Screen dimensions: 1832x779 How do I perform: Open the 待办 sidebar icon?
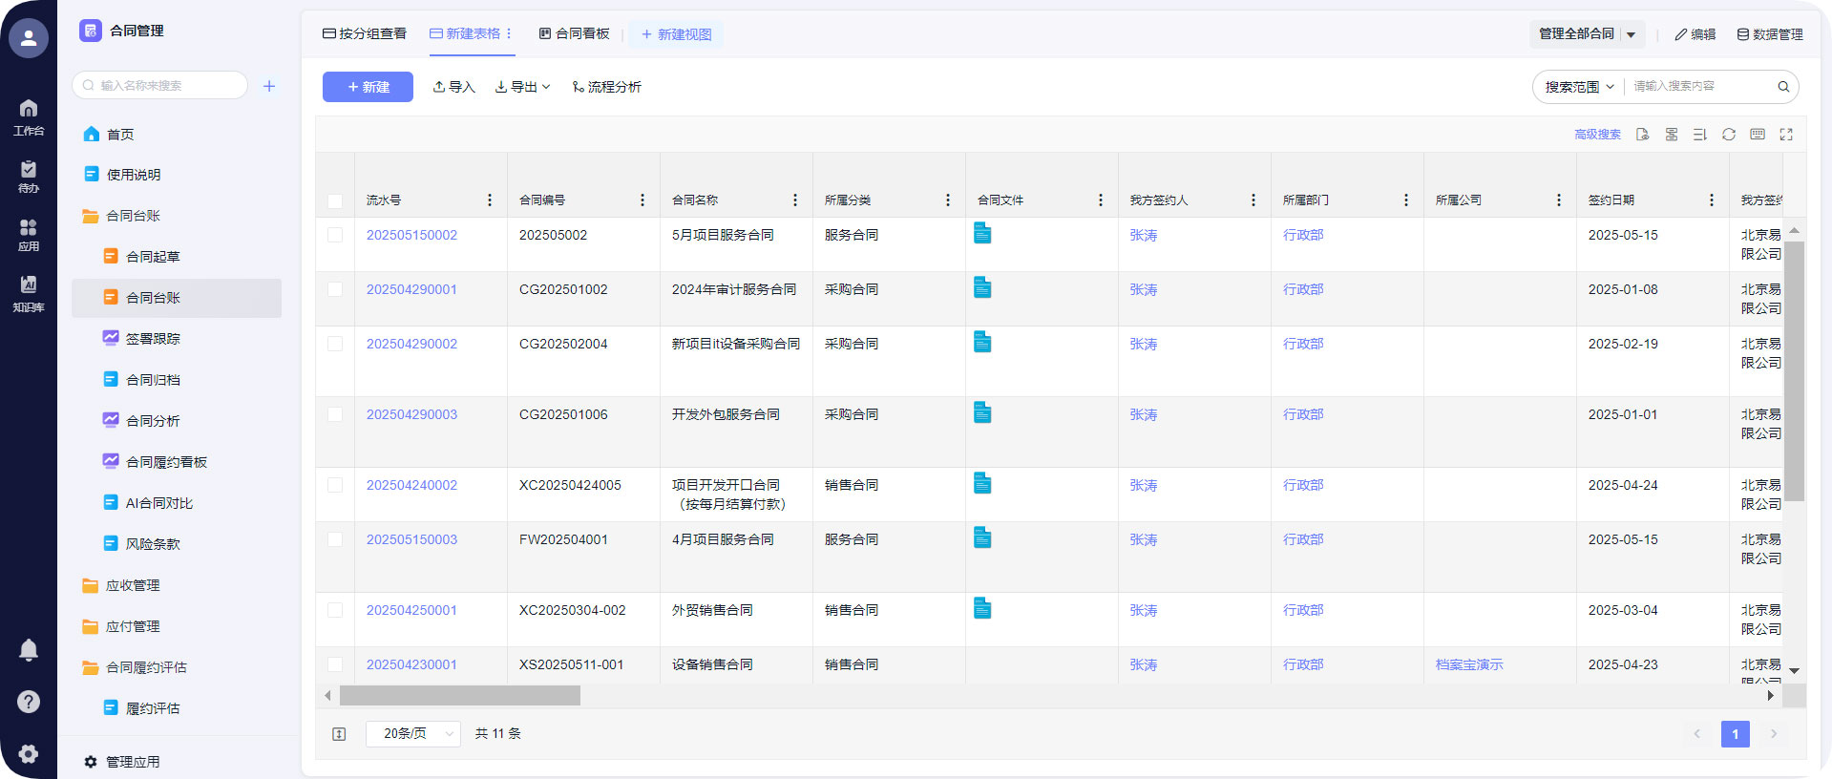pyautogui.click(x=29, y=177)
